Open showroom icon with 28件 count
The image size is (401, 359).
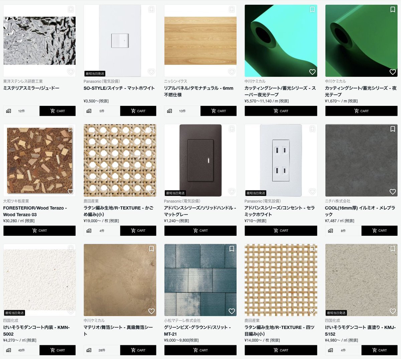tap(89, 350)
